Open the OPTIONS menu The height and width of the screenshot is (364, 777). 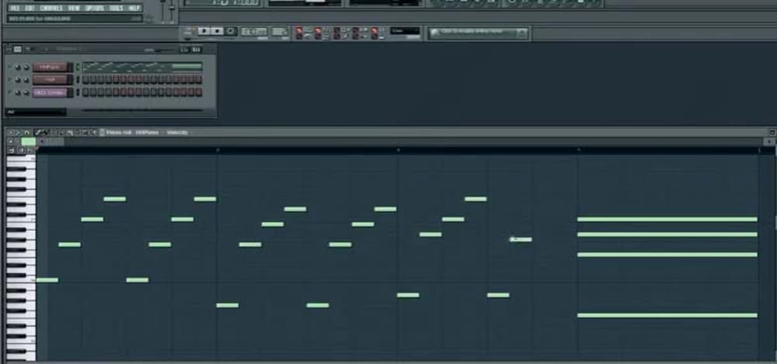[x=95, y=8]
